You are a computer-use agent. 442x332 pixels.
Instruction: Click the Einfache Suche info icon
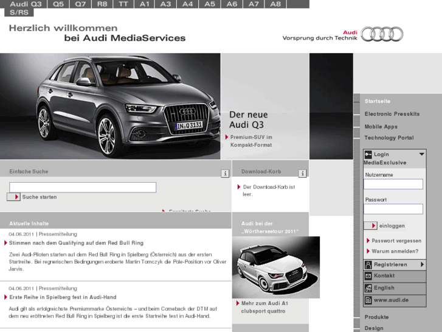click(x=225, y=173)
